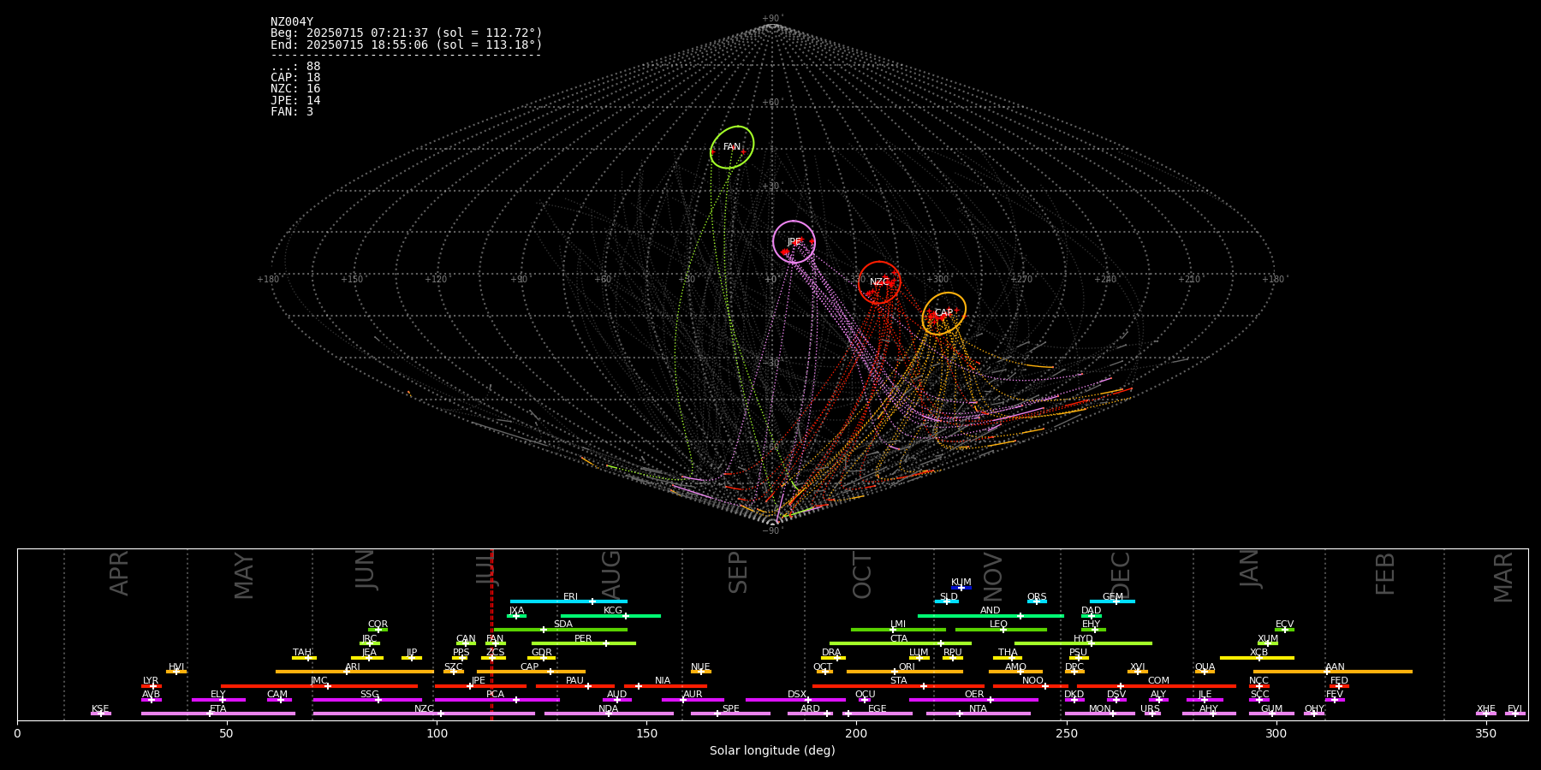Click the FEB month label
1541x770 pixels.
click(1385, 573)
